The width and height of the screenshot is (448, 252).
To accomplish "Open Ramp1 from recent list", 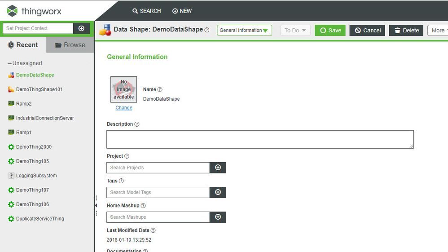I will point(24,133).
